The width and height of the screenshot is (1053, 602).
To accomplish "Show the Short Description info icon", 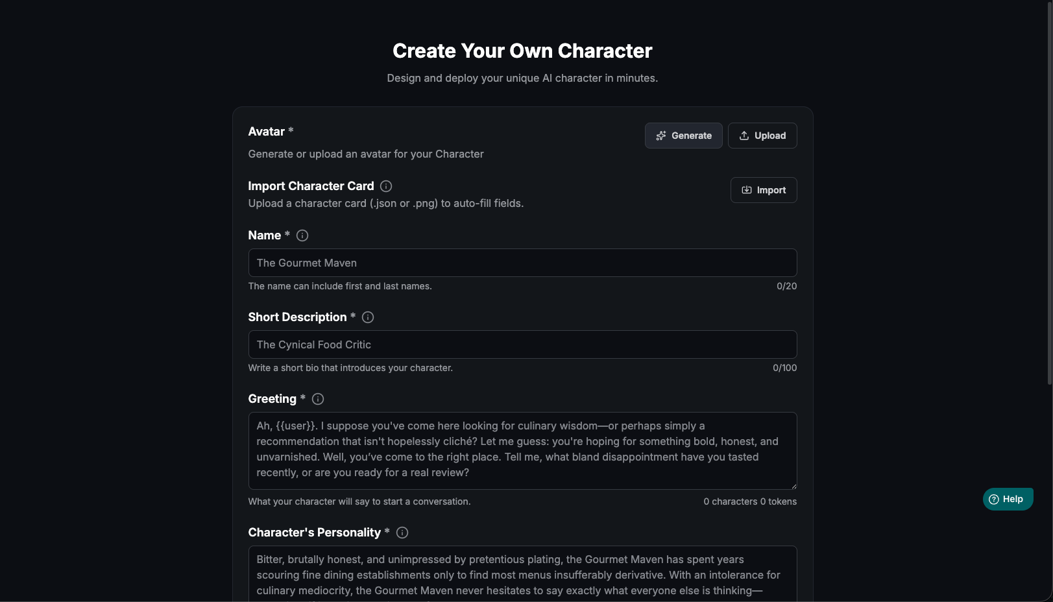I will point(368,317).
